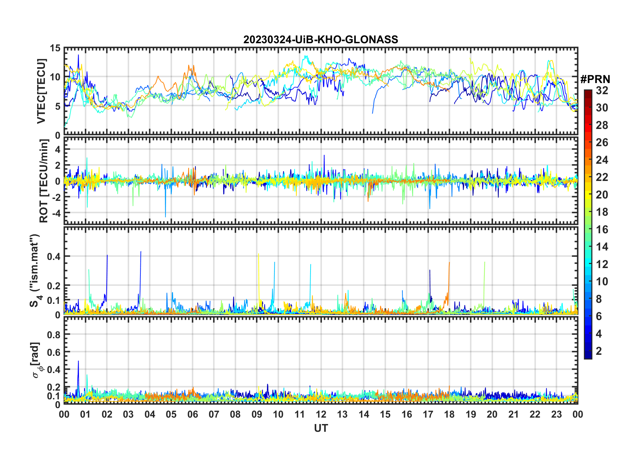Click x-axis hour tick label 21
The image size is (642, 449).
pos(513,414)
